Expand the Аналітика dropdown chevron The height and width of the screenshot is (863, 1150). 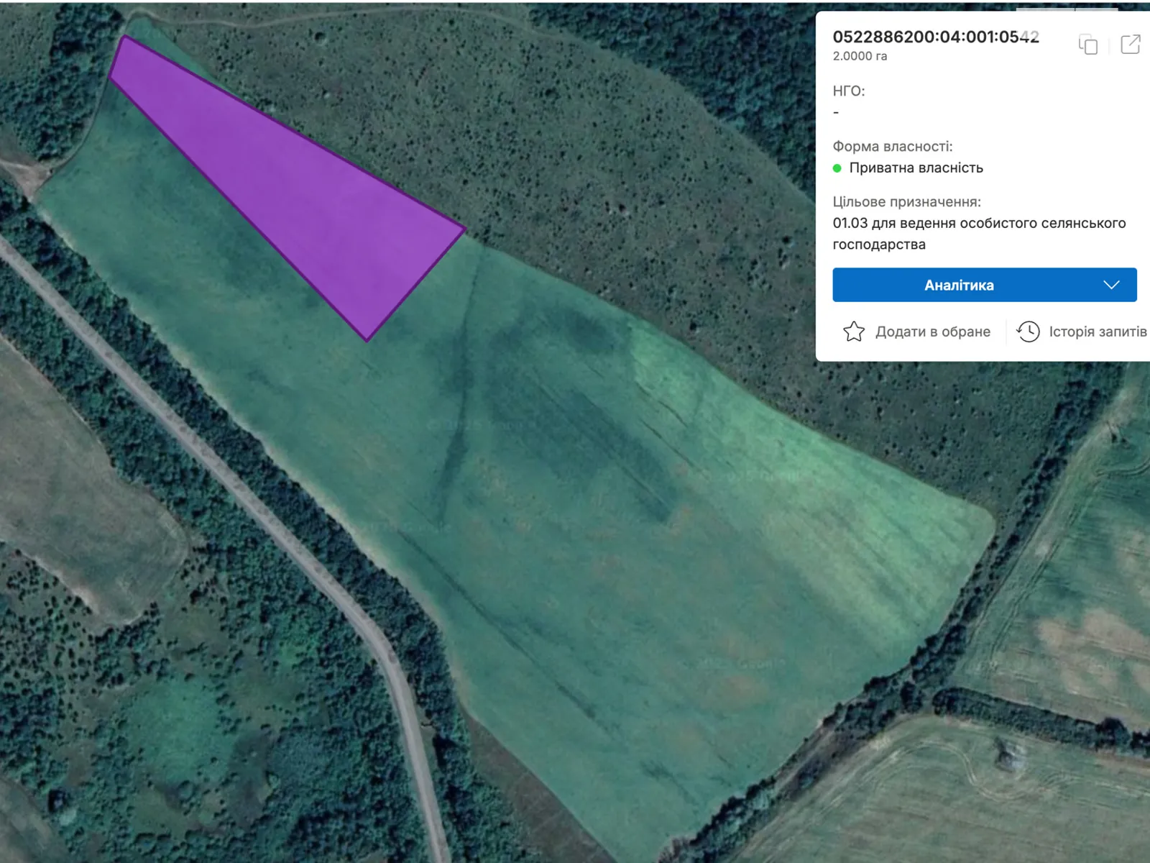[x=1111, y=286]
